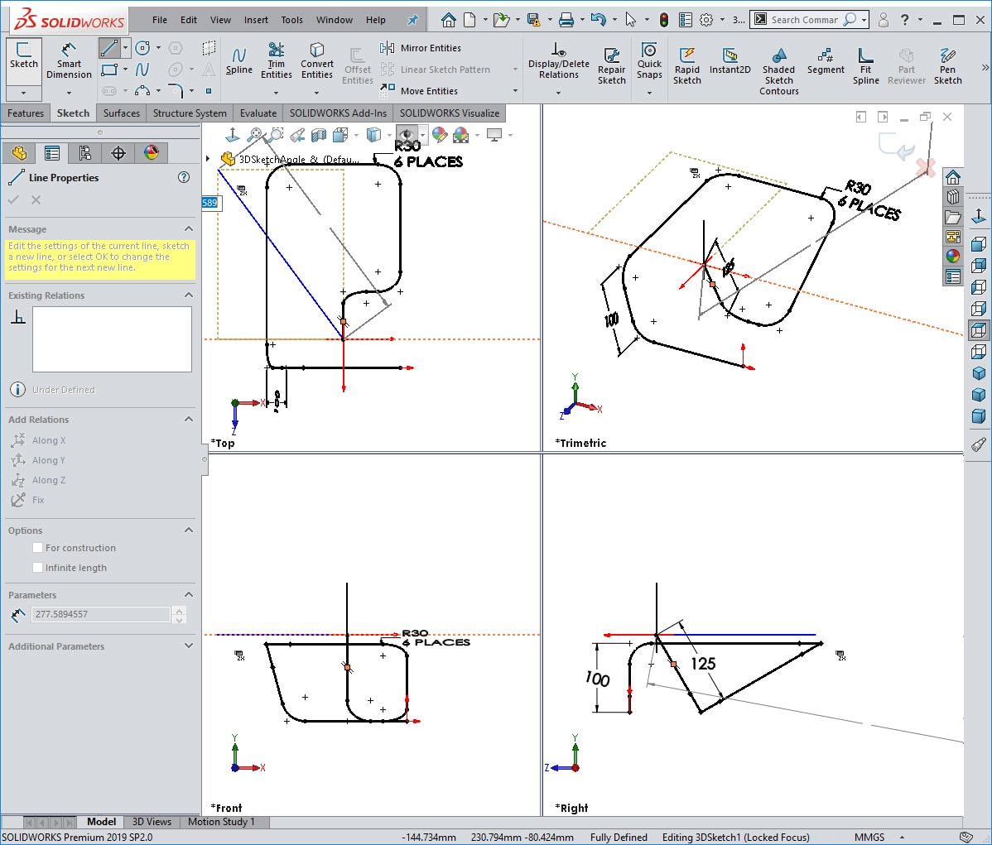Screen dimensions: 992x845
Task: Check the "Infinite length" option
Action: (37, 568)
